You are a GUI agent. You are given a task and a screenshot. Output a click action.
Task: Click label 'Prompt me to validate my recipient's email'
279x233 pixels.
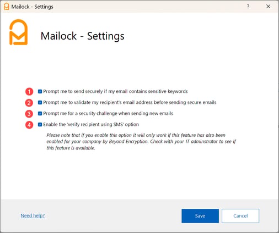click(x=130, y=102)
